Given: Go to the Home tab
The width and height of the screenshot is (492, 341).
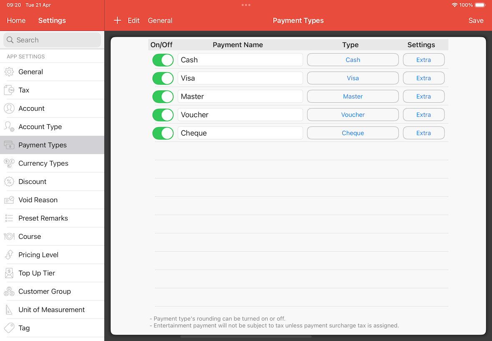Looking at the screenshot, I should 16,21.
